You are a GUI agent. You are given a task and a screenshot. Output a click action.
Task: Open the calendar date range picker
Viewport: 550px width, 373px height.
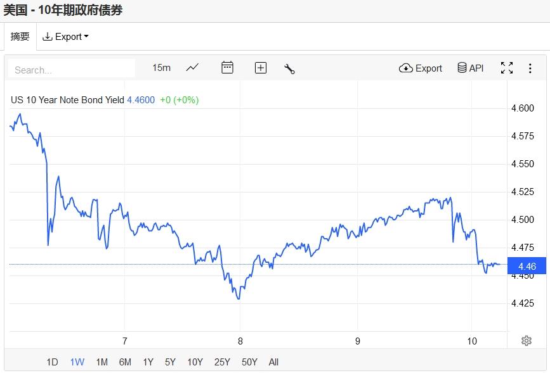point(227,68)
